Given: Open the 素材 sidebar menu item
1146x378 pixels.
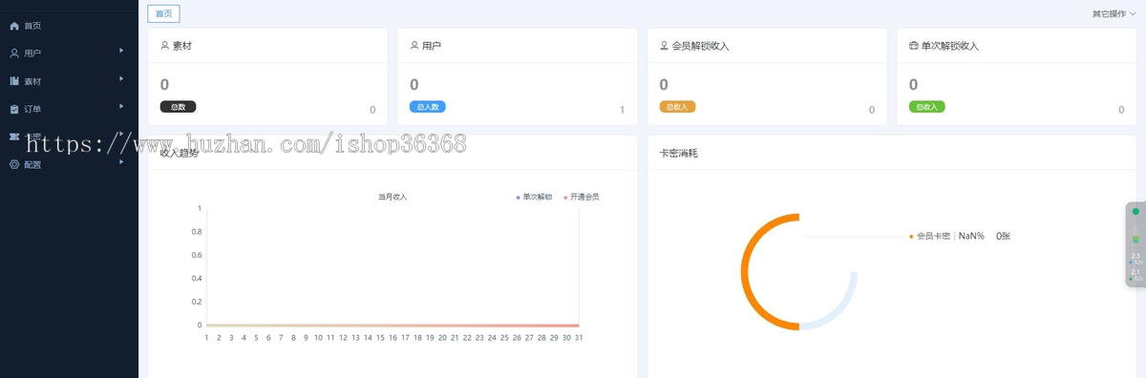Looking at the screenshot, I should [x=69, y=81].
